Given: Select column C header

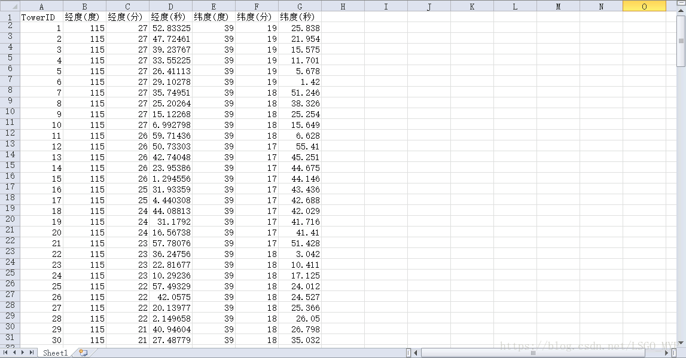Looking at the screenshot, I should pos(127,6).
